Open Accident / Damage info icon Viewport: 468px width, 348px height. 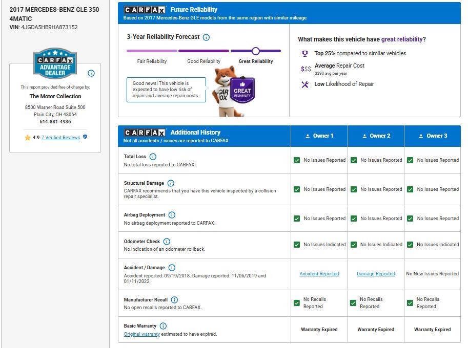click(x=172, y=268)
